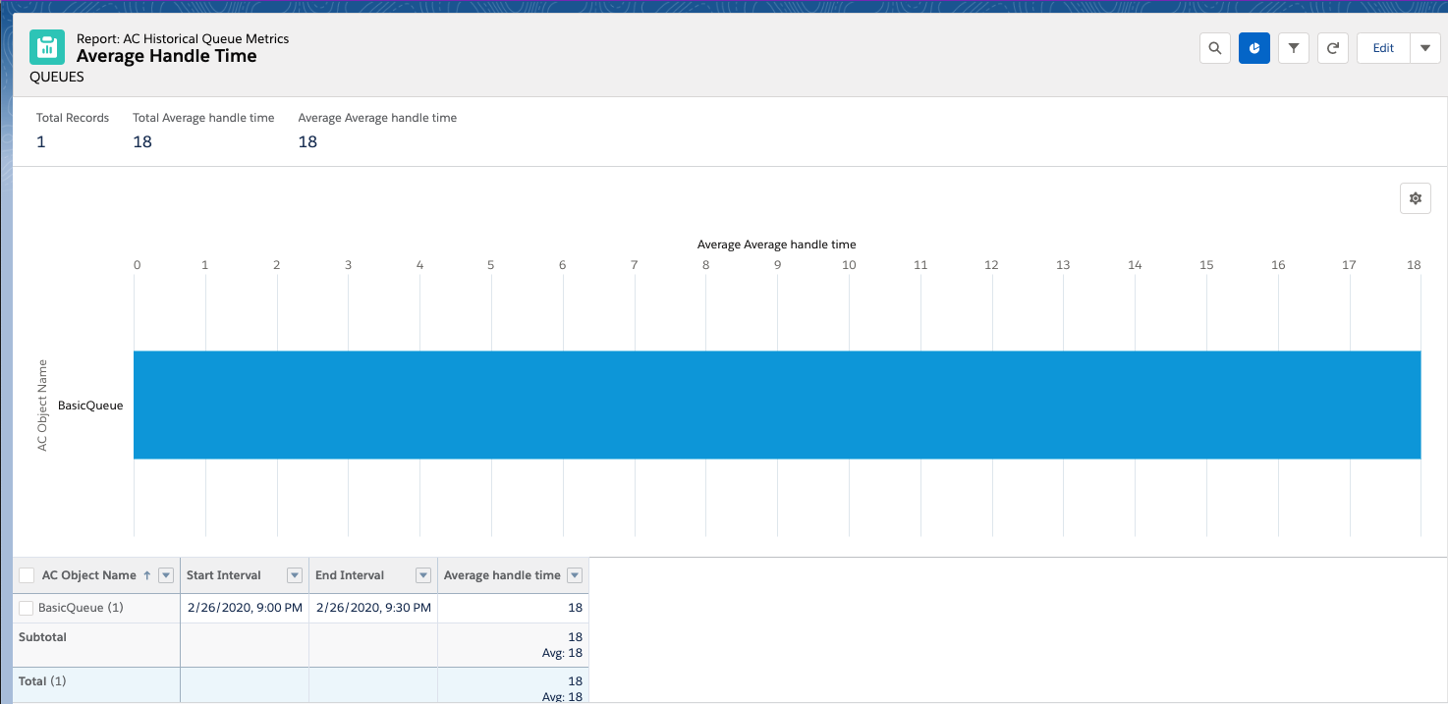Viewport: 1448px width, 704px height.
Task: Select cell 2/26/2020, 9:00 PM
Action: [x=245, y=608]
